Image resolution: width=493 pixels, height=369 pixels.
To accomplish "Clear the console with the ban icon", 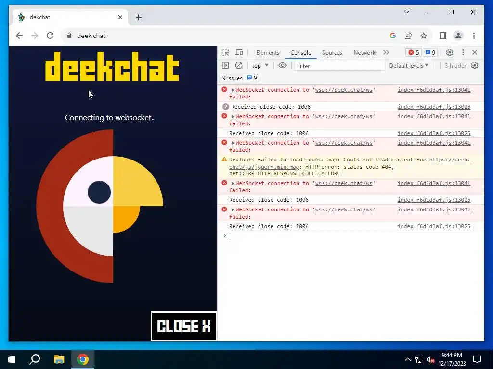I will 239,65.
